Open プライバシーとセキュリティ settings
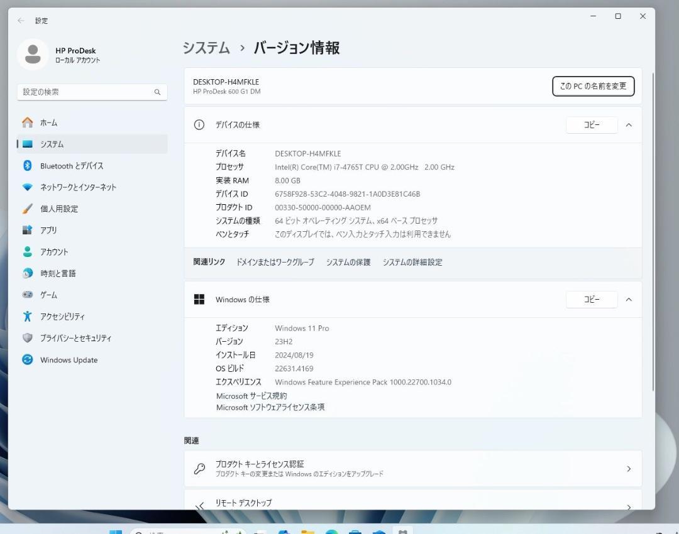The image size is (679, 534). point(92,338)
